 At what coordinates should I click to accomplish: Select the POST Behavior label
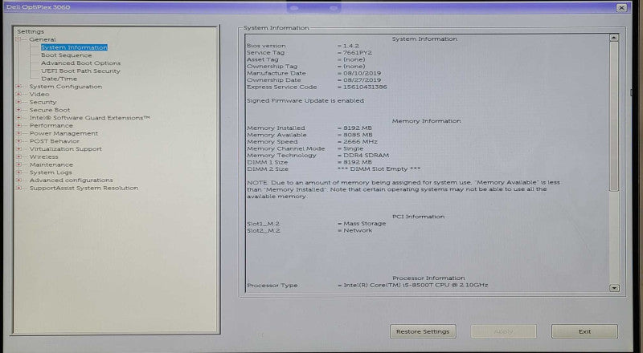[x=54, y=141]
